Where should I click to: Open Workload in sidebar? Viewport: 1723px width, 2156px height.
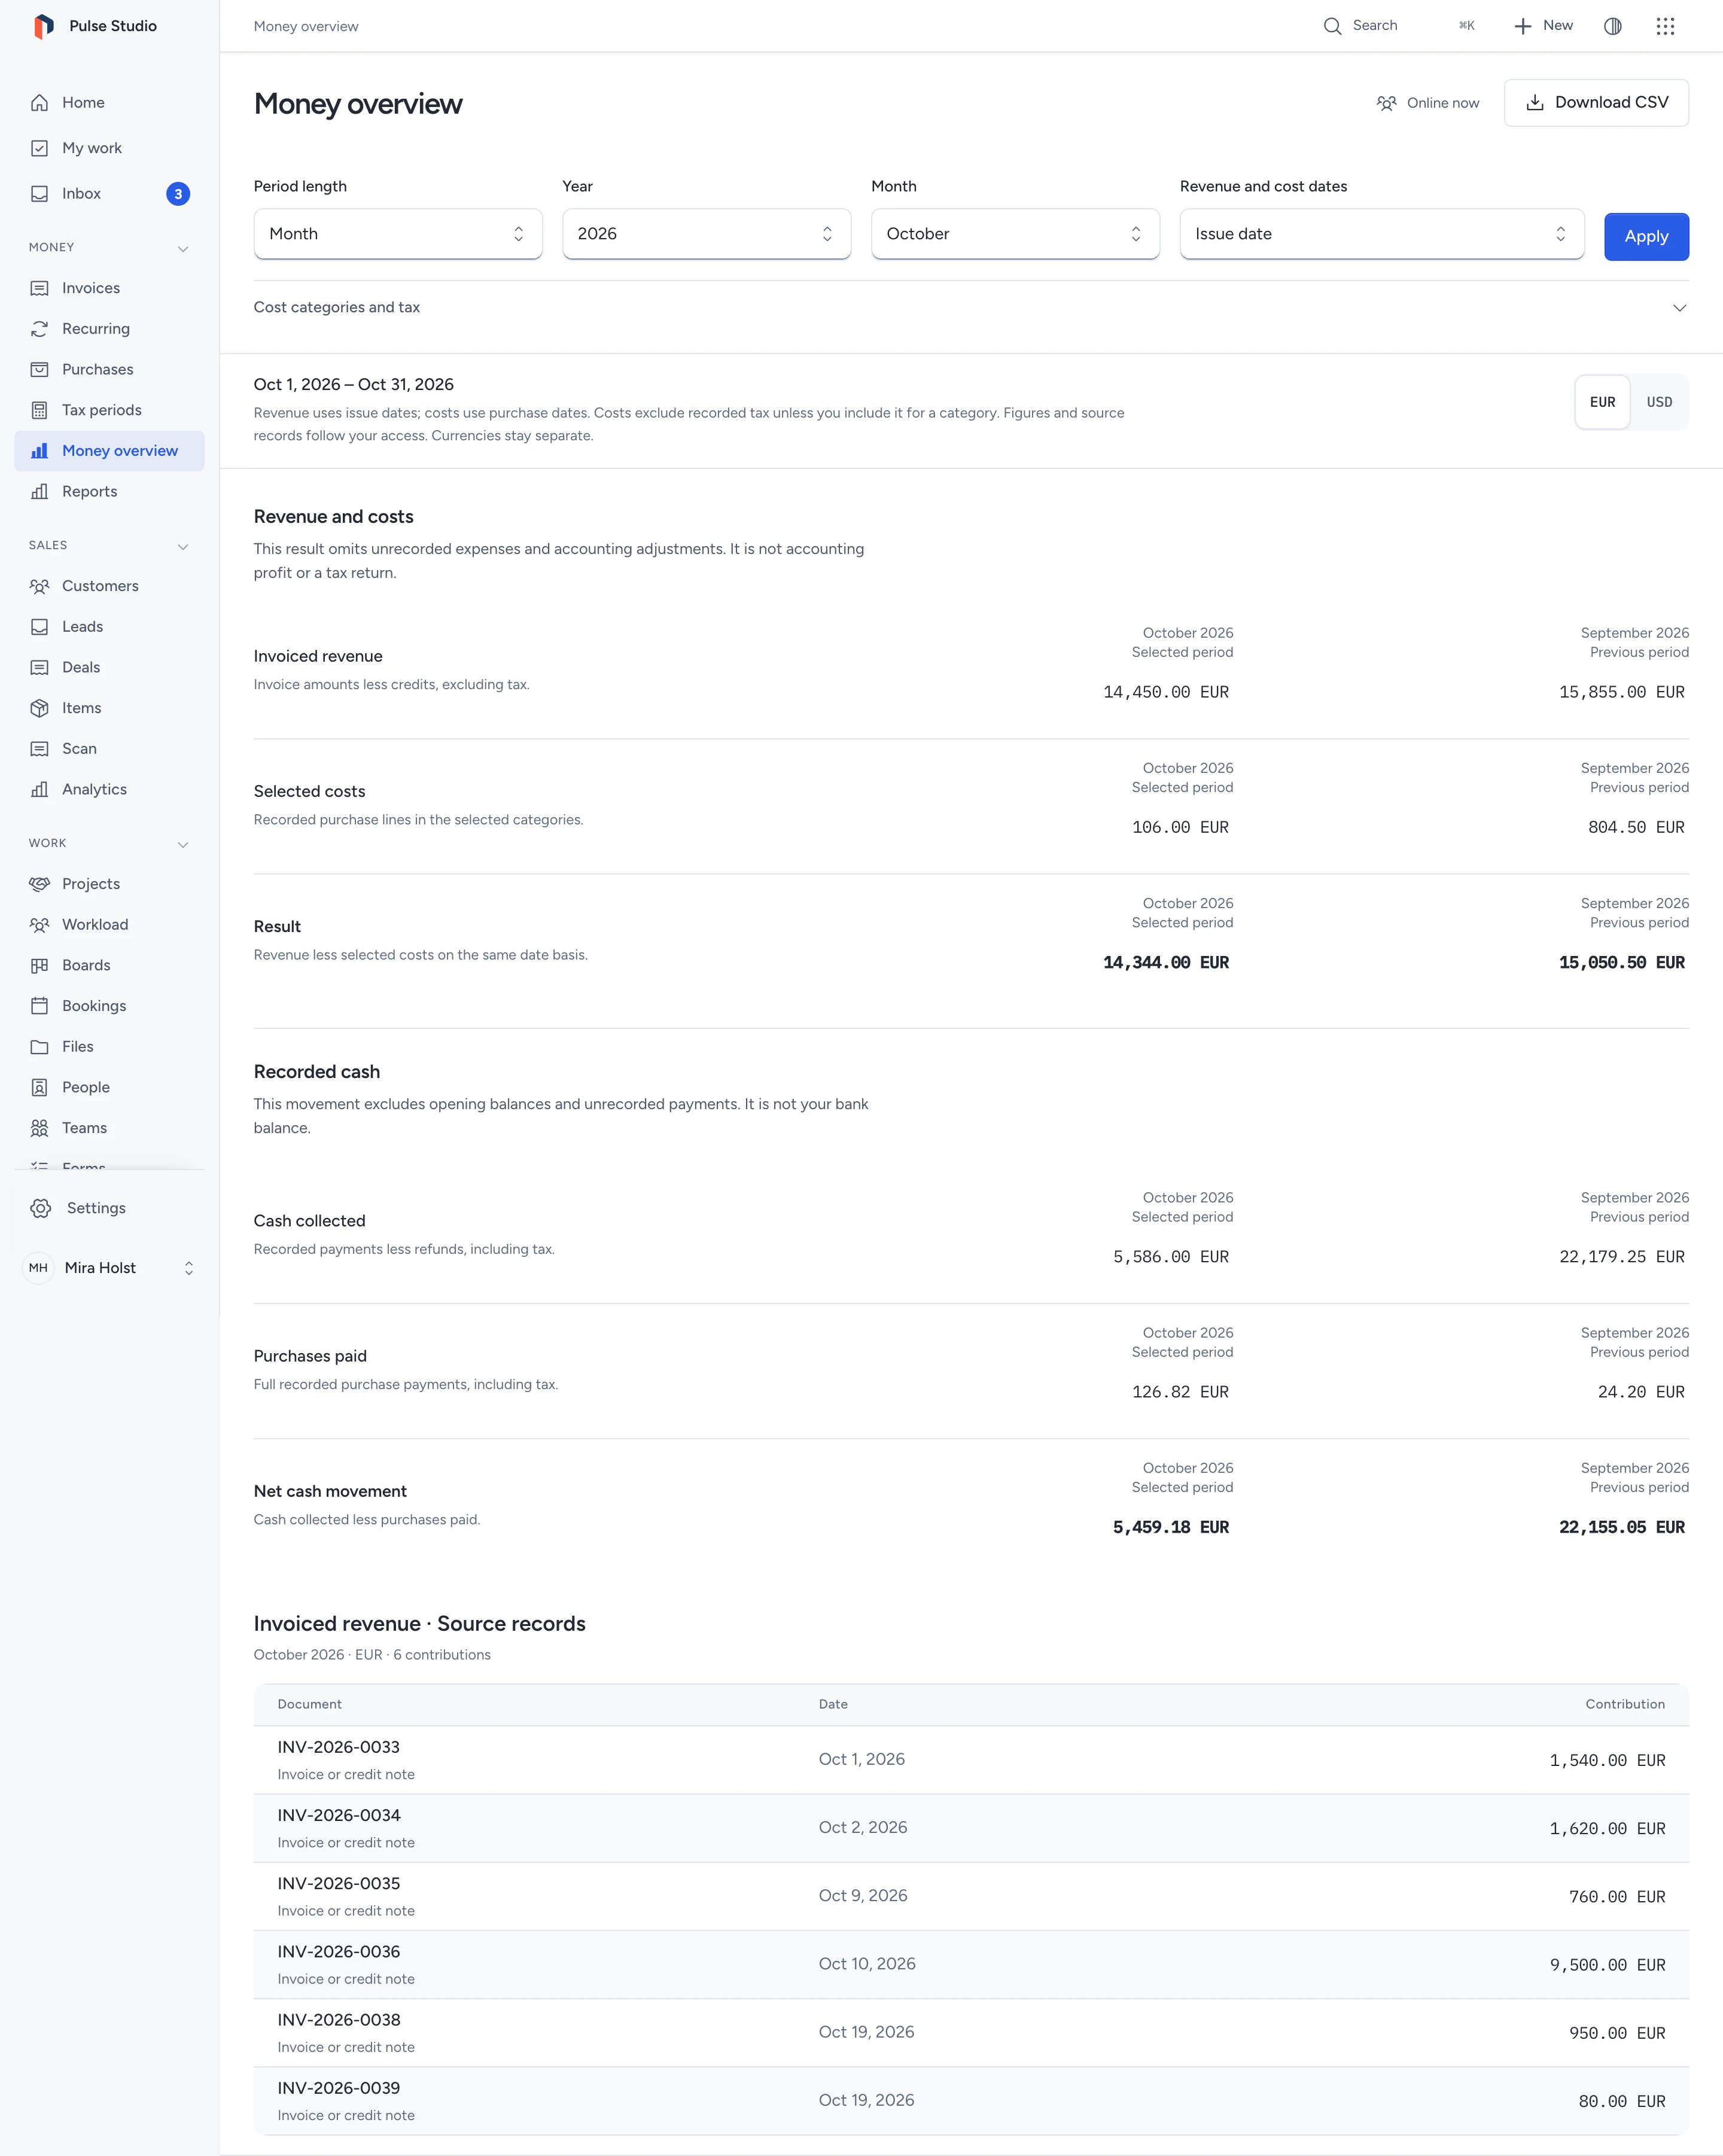(x=110, y=925)
